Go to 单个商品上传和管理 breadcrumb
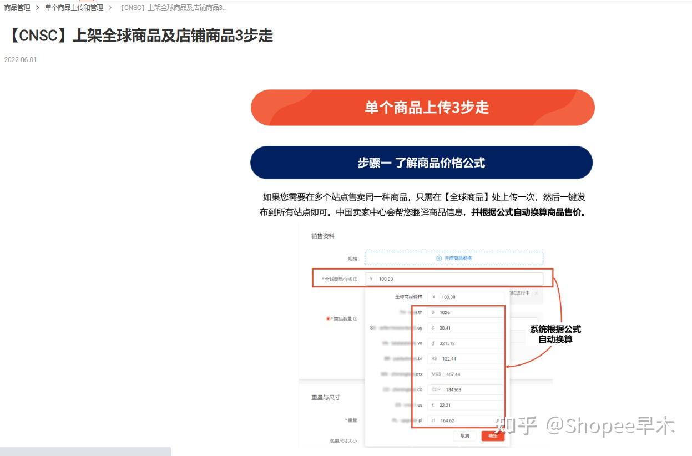The height and width of the screenshot is (456, 692). [x=74, y=8]
